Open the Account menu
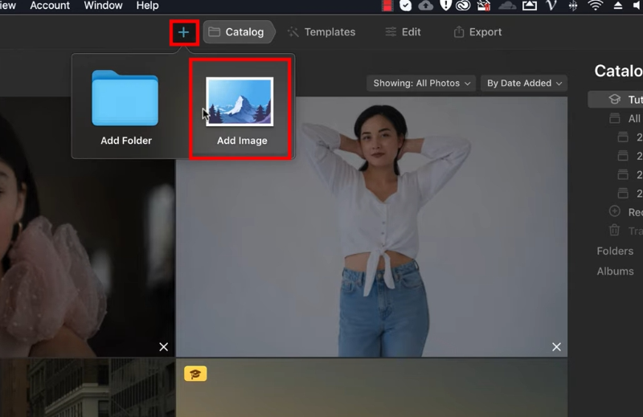Viewport: 643px width, 417px height. tap(50, 6)
